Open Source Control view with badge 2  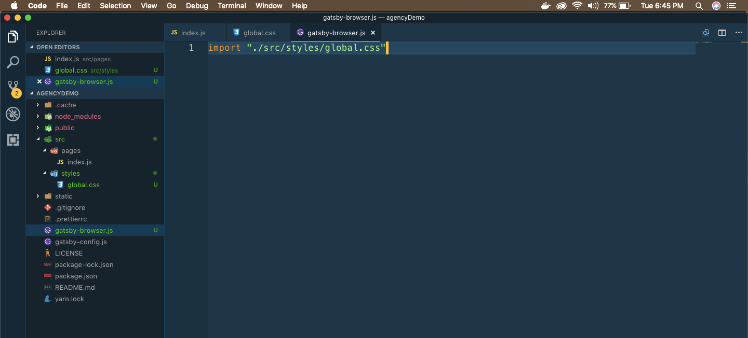pos(13,88)
